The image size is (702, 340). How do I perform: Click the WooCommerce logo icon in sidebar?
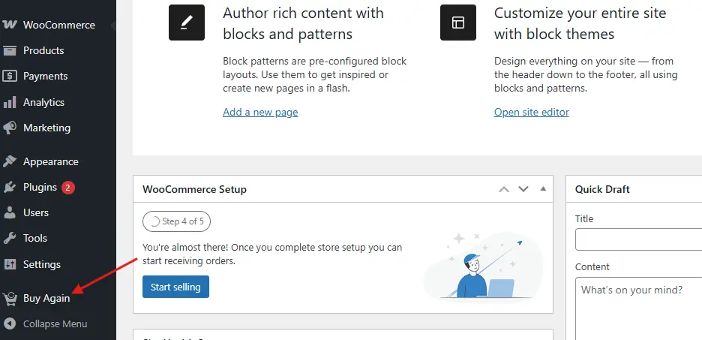10,25
